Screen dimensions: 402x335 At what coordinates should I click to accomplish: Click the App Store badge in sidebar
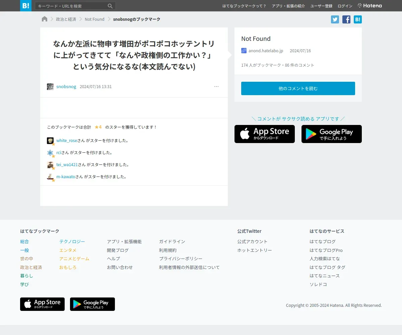[265, 134]
